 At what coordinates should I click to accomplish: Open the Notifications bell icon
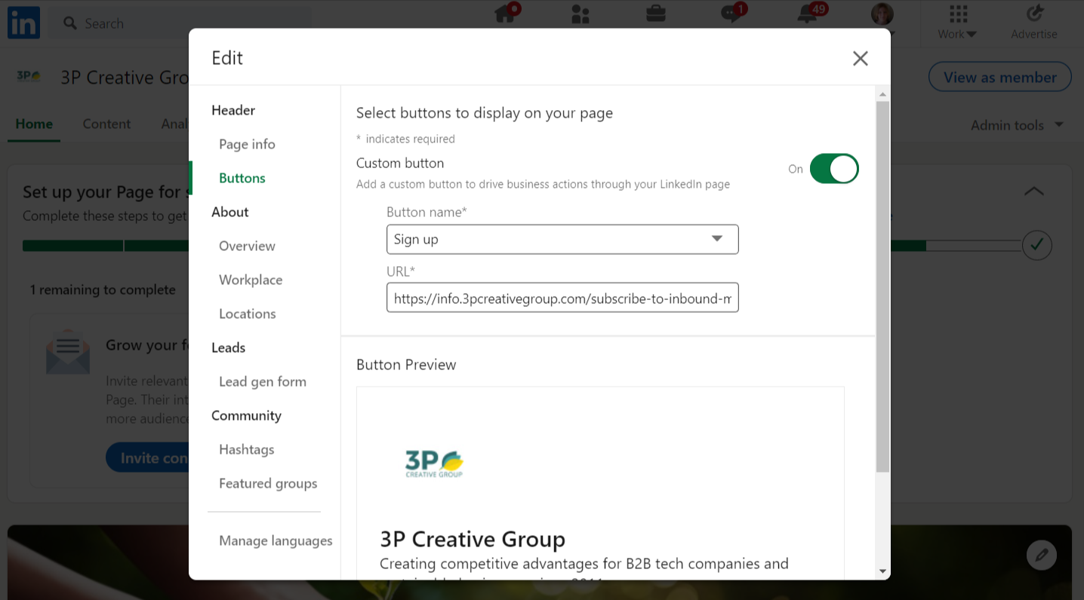(808, 14)
